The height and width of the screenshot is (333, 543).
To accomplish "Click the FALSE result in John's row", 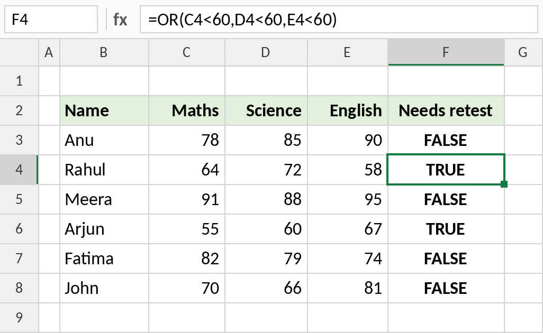I will (x=446, y=288).
